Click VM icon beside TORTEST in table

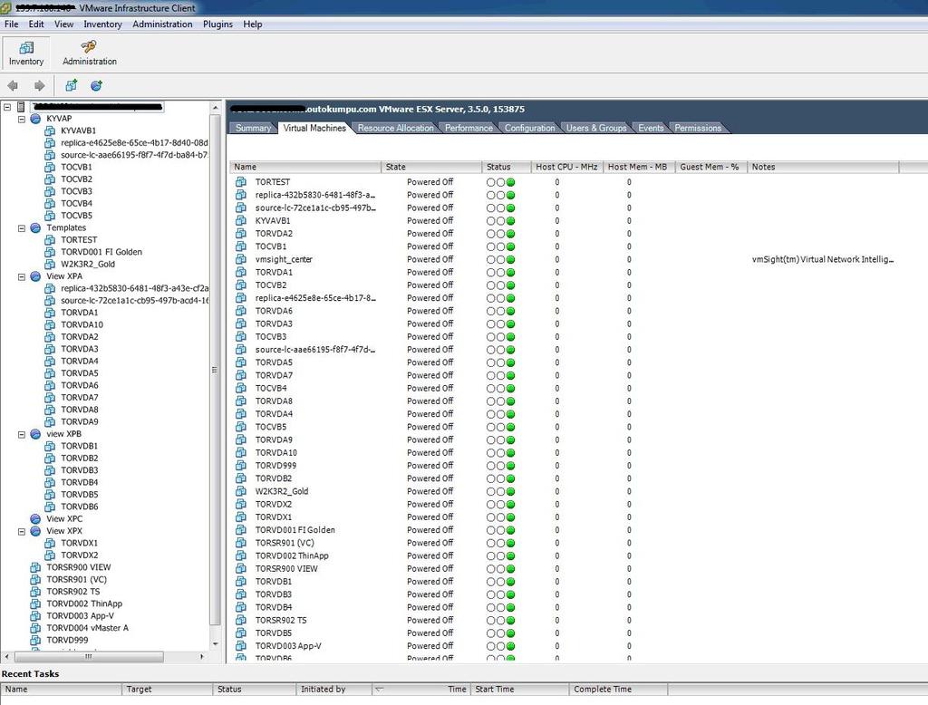click(241, 182)
